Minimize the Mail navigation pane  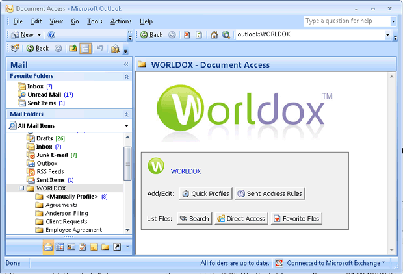coord(126,64)
